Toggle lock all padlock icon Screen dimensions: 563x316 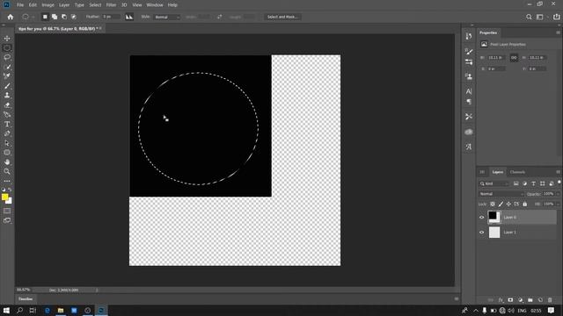pyautogui.click(x=524, y=204)
